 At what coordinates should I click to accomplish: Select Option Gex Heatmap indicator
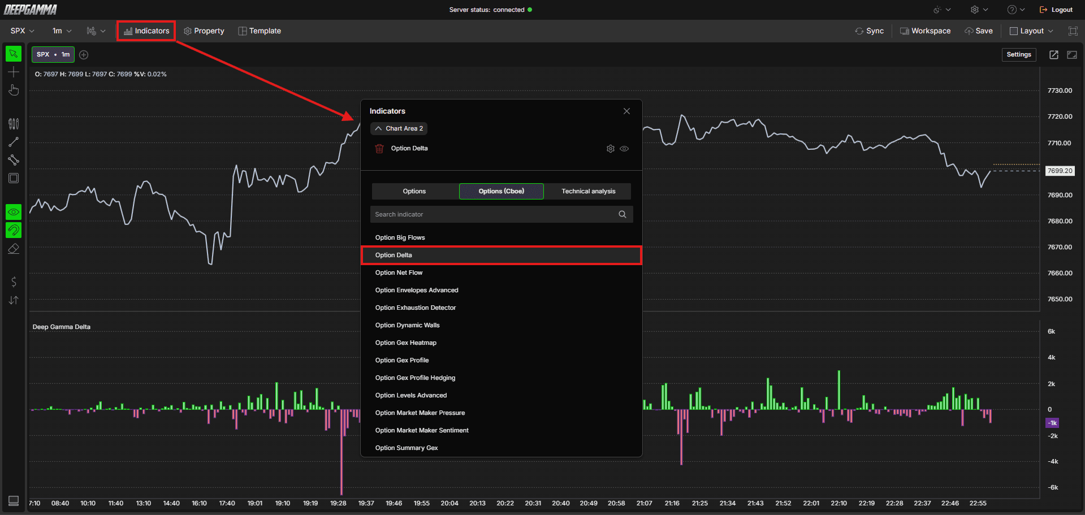pyautogui.click(x=501, y=343)
